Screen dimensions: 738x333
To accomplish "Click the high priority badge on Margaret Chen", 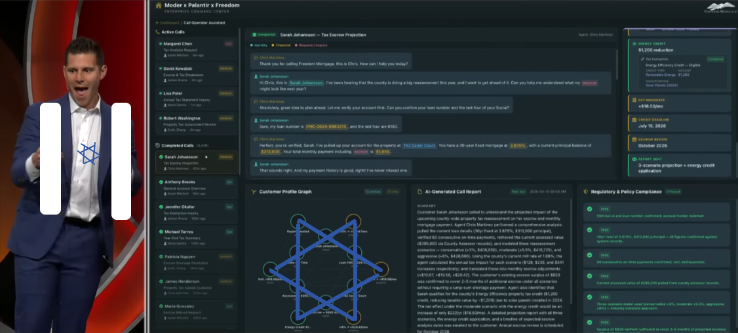I will click(x=229, y=43).
